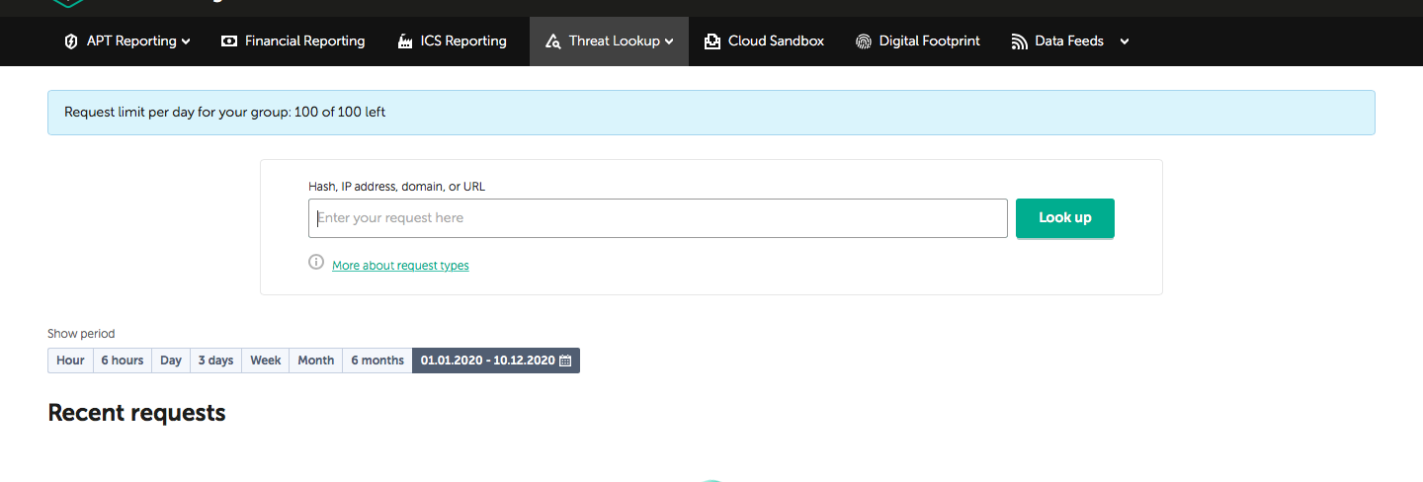
Task: Open the Financial Reporting section
Action: pyautogui.click(x=304, y=41)
